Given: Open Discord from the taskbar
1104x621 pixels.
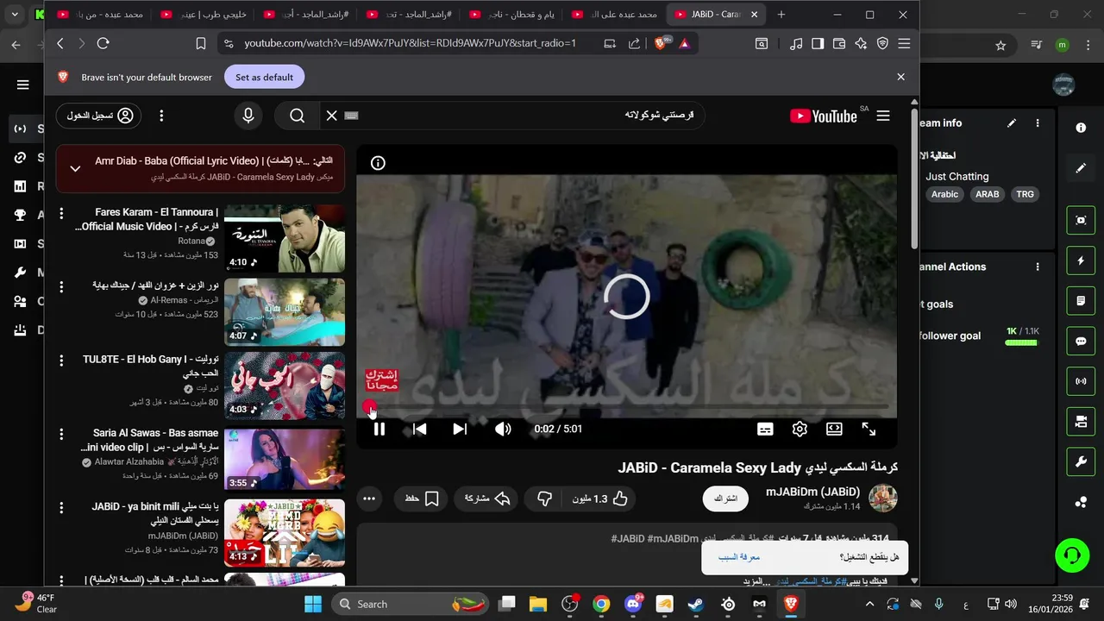Looking at the screenshot, I should (x=634, y=604).
